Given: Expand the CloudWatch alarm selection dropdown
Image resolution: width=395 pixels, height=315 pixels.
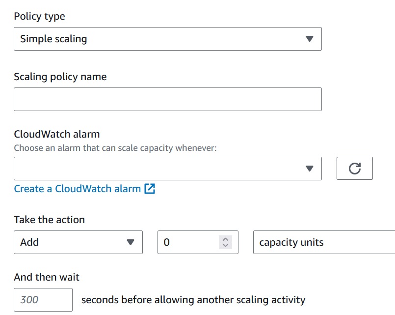Looking at the screenshot, I should pos(167,169).
